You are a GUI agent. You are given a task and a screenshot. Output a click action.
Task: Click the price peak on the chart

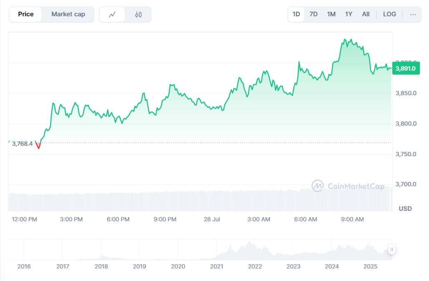[345, 40]
